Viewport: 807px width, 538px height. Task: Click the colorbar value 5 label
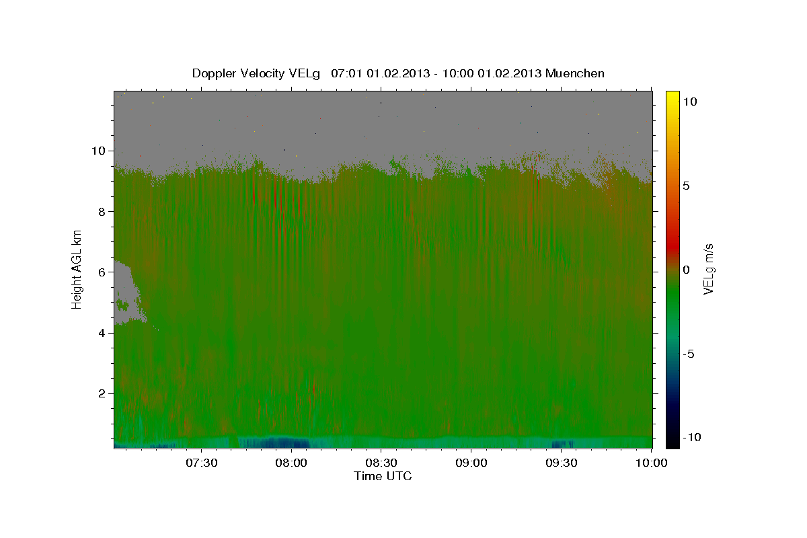coord(687,185)
